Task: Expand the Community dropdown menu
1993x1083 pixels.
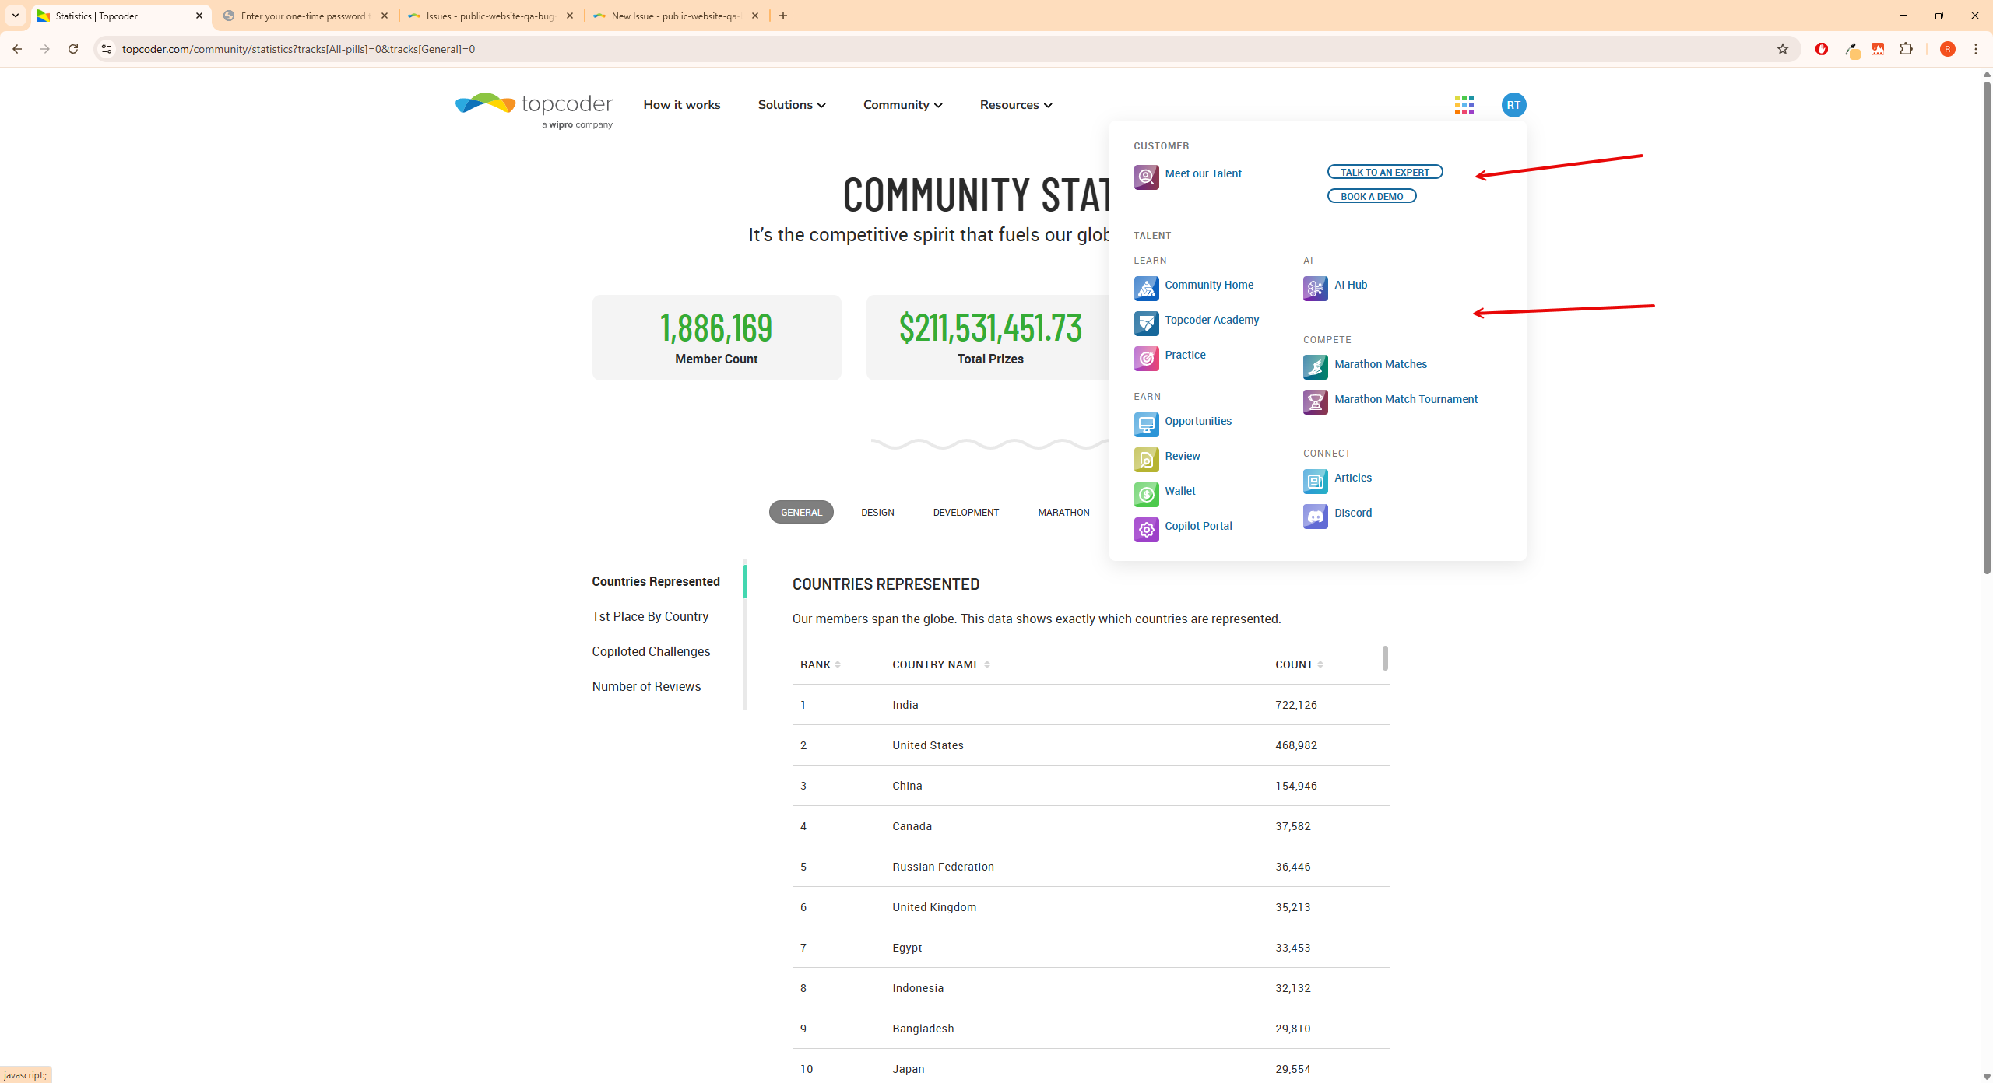Action: 902,105
